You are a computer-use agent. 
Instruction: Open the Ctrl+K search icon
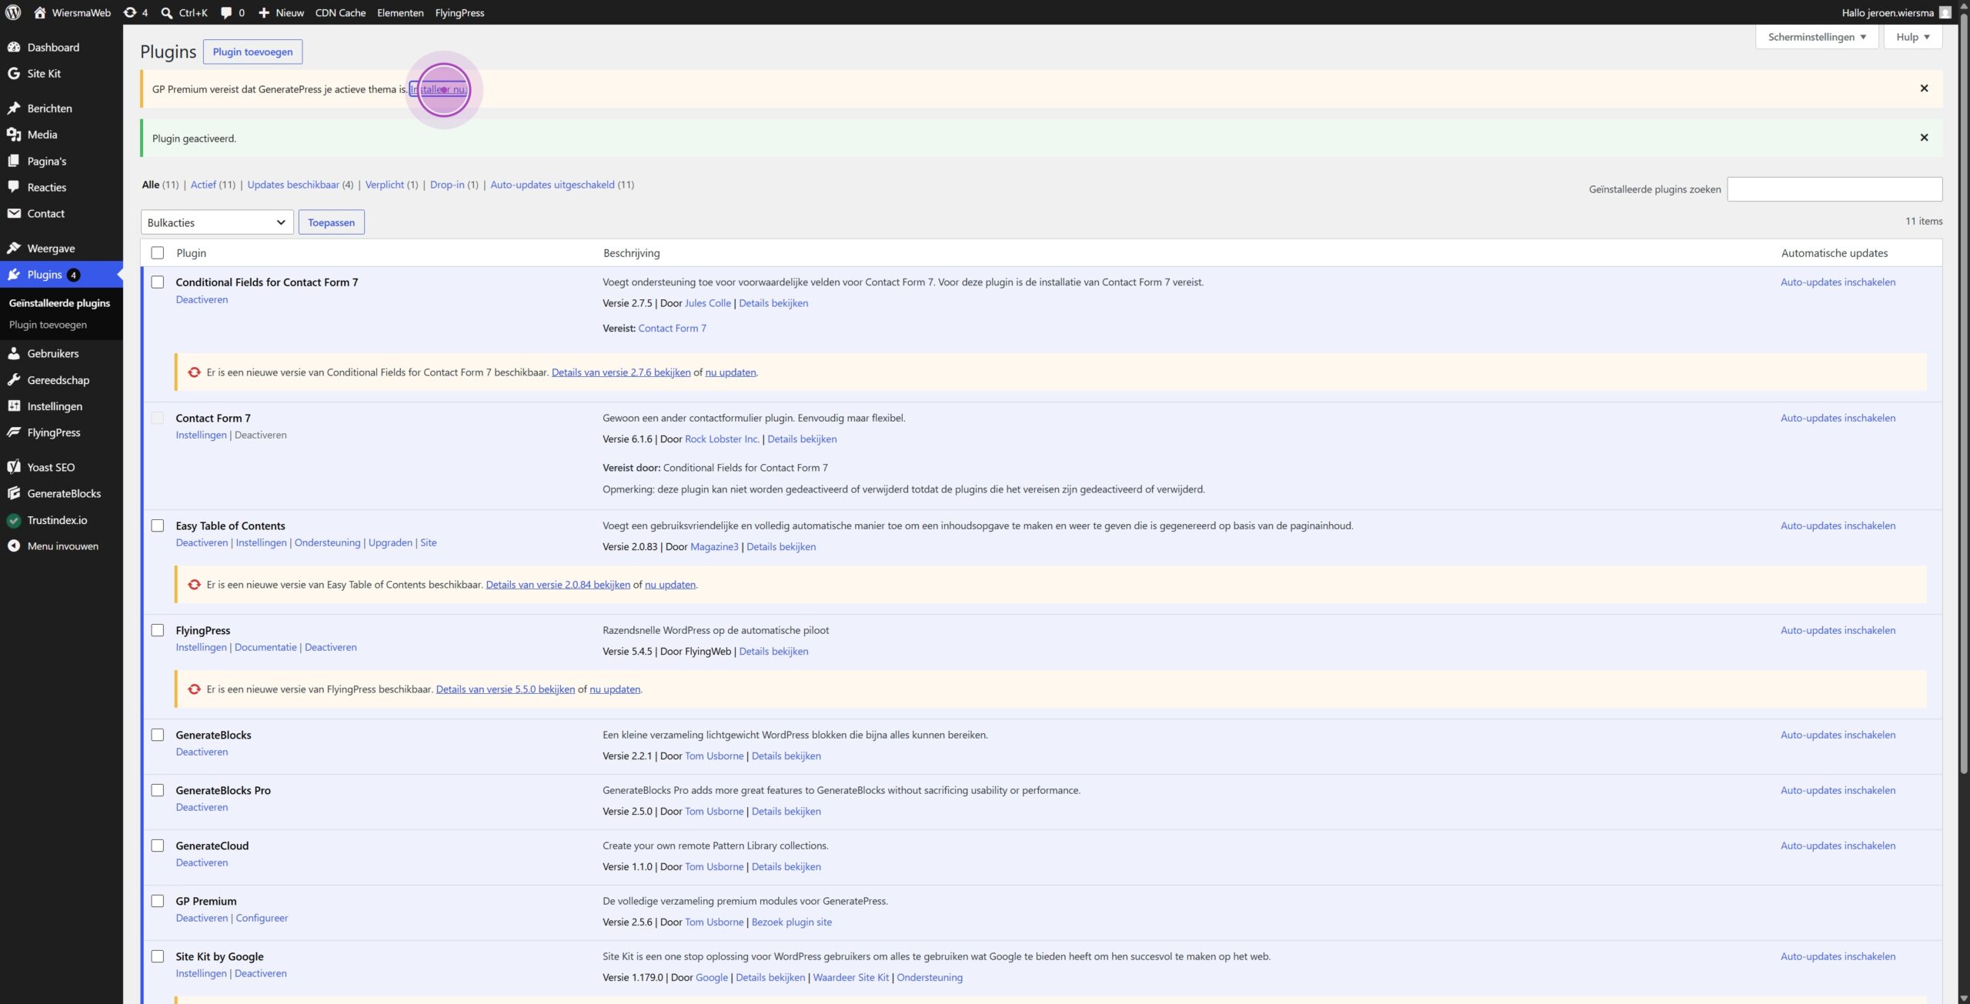pos(167,12)
